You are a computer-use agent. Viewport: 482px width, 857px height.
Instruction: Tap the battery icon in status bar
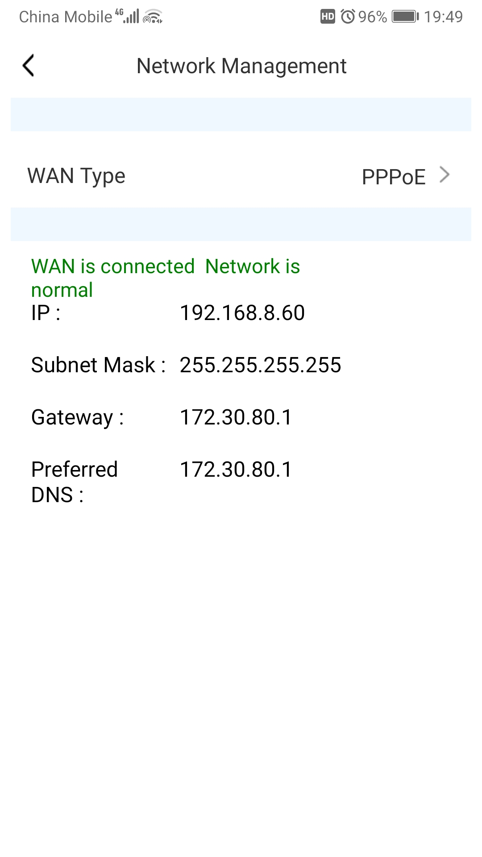(405, 17)
